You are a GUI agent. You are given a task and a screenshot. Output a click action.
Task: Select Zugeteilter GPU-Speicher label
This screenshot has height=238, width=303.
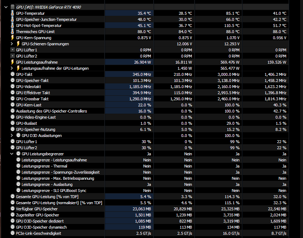tap(37, 215)
